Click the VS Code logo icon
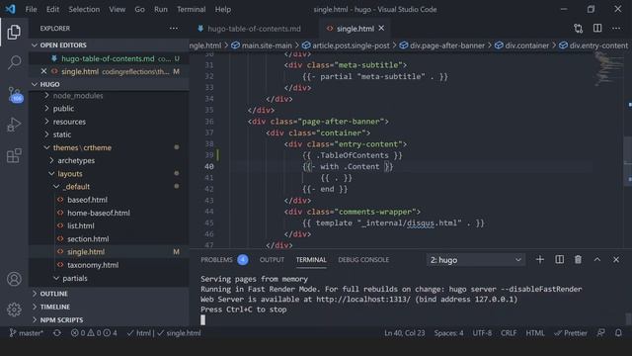 point(11,9)
